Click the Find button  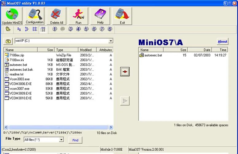(x=75, y=140)
